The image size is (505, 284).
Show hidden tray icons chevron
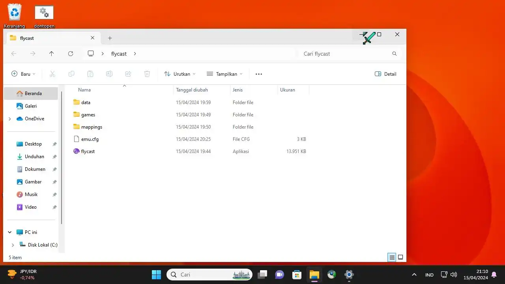[x=414, y=275]
